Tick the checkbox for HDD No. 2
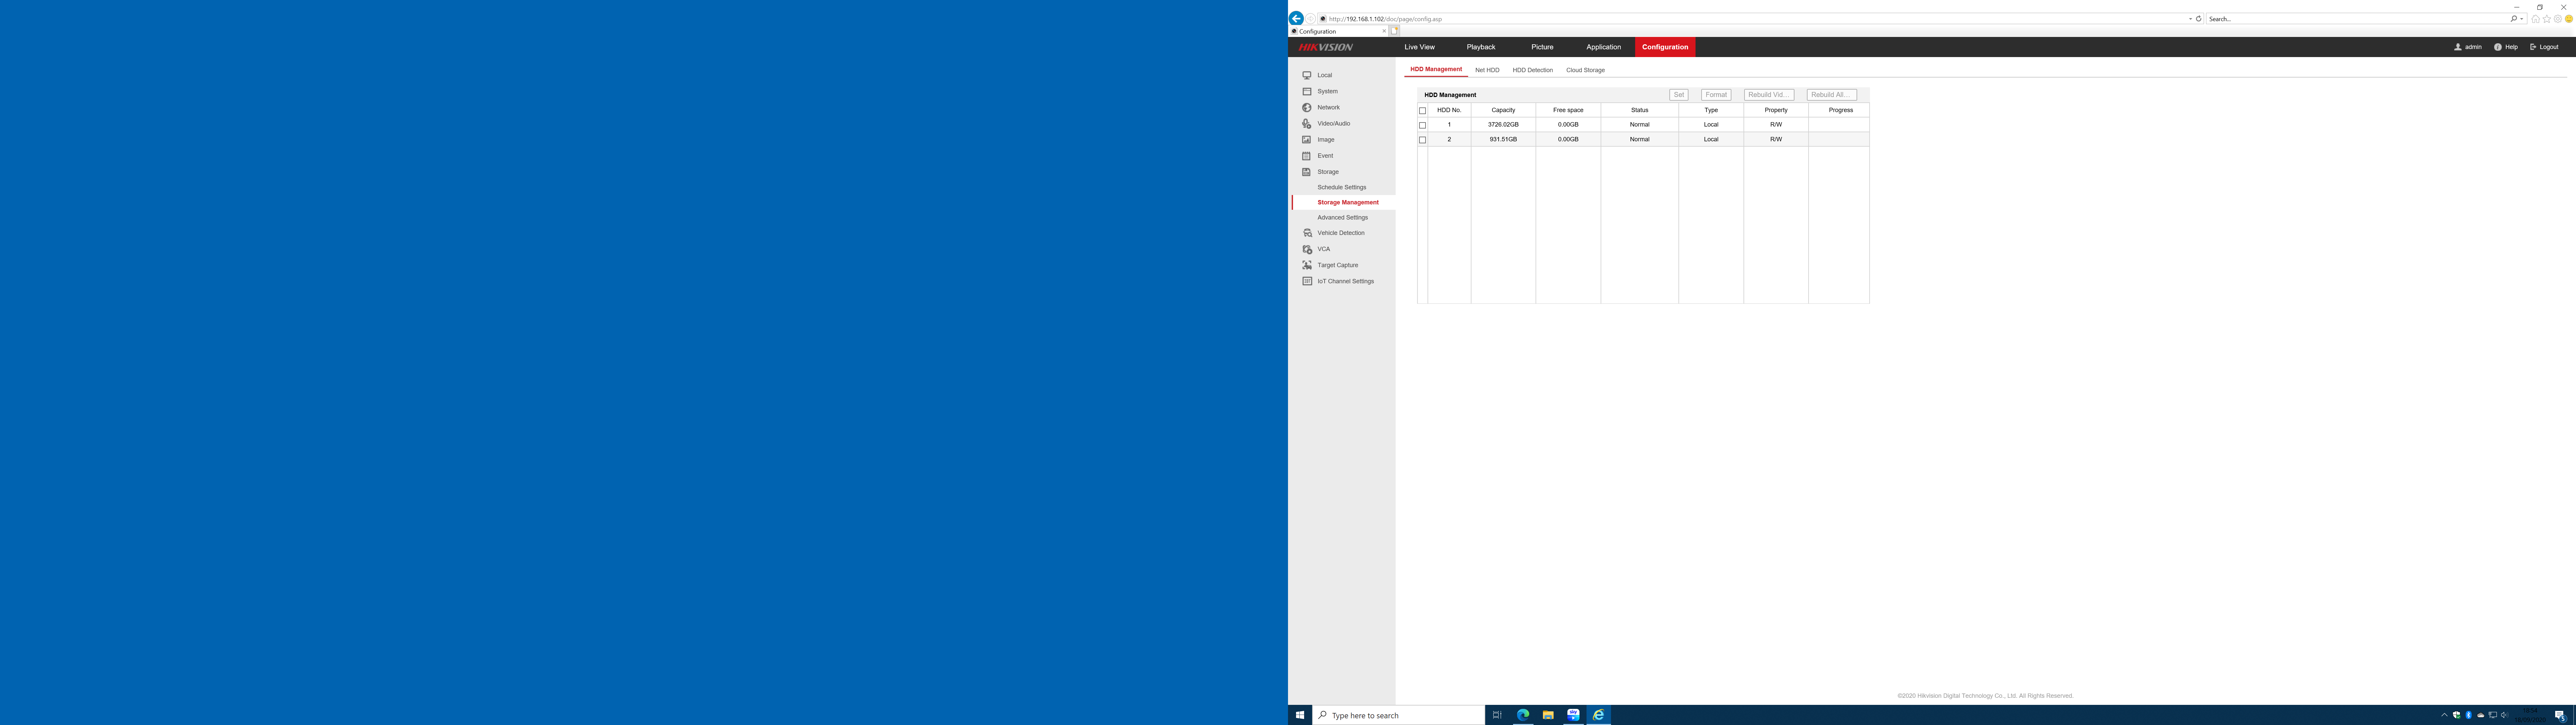2576x725 pixels. click(x=1422, y=140)
